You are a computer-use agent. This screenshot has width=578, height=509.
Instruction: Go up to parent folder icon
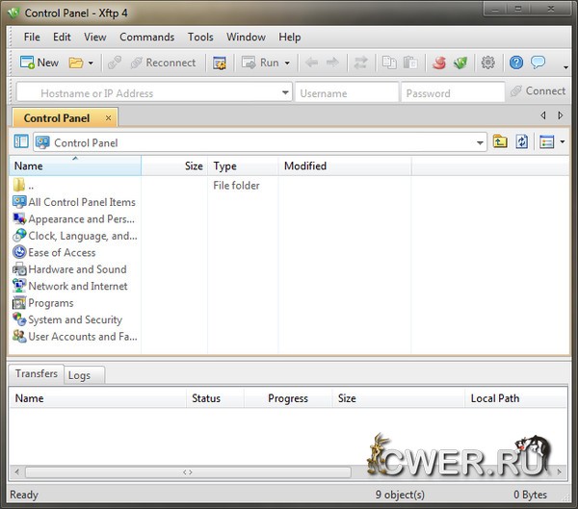click(500, 142)
